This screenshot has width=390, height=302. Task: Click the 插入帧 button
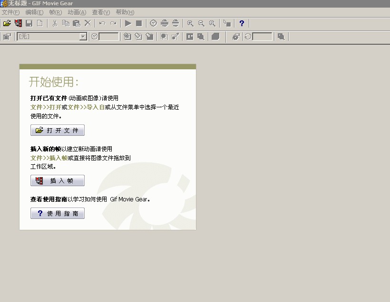coord(58,180)
